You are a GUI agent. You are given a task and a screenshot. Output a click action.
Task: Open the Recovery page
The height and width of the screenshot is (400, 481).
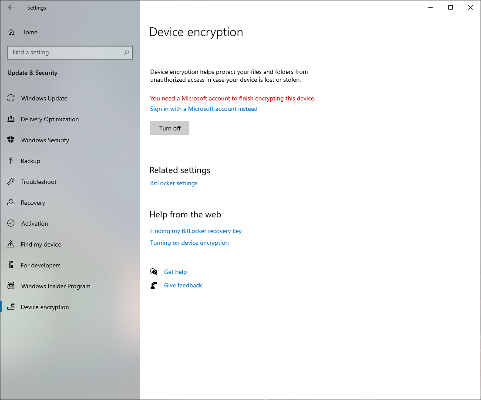(70, 202)
